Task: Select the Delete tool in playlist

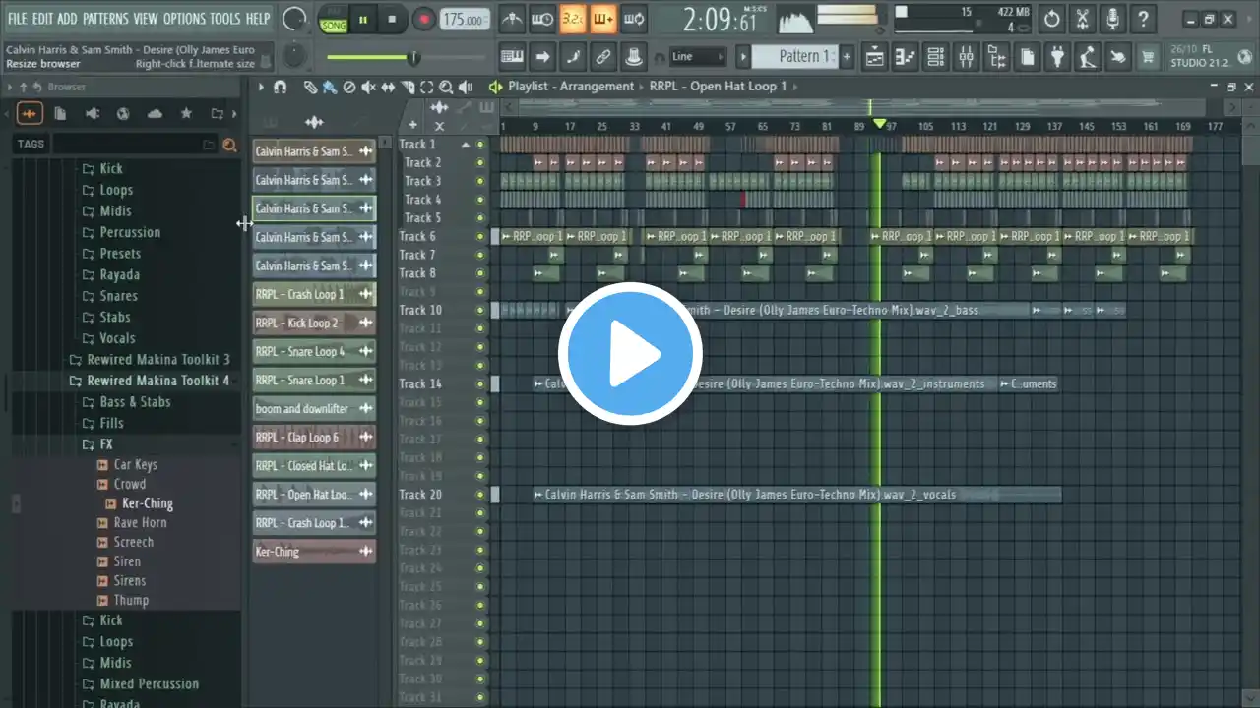Action: tap(348, 88)
